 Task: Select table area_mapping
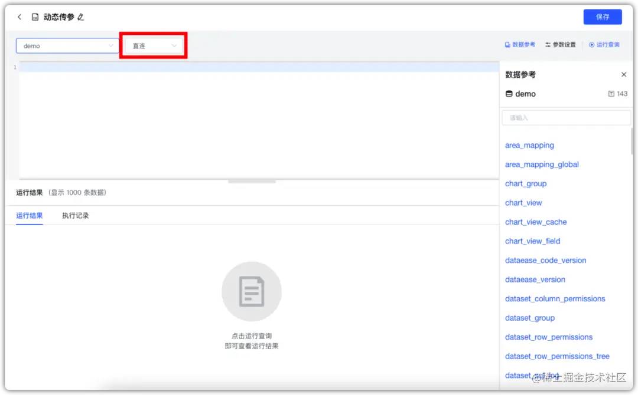[529, 146]
